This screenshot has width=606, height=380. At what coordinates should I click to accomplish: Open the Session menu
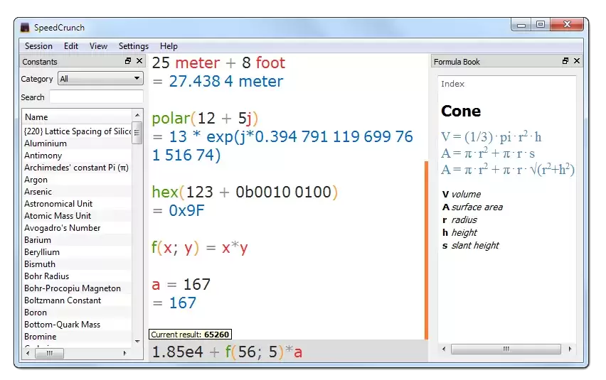pyautogui.click(x=38, y=46)
